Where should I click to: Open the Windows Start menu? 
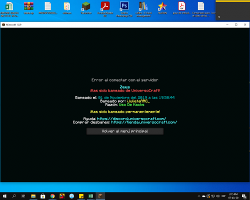coord(4,196)
